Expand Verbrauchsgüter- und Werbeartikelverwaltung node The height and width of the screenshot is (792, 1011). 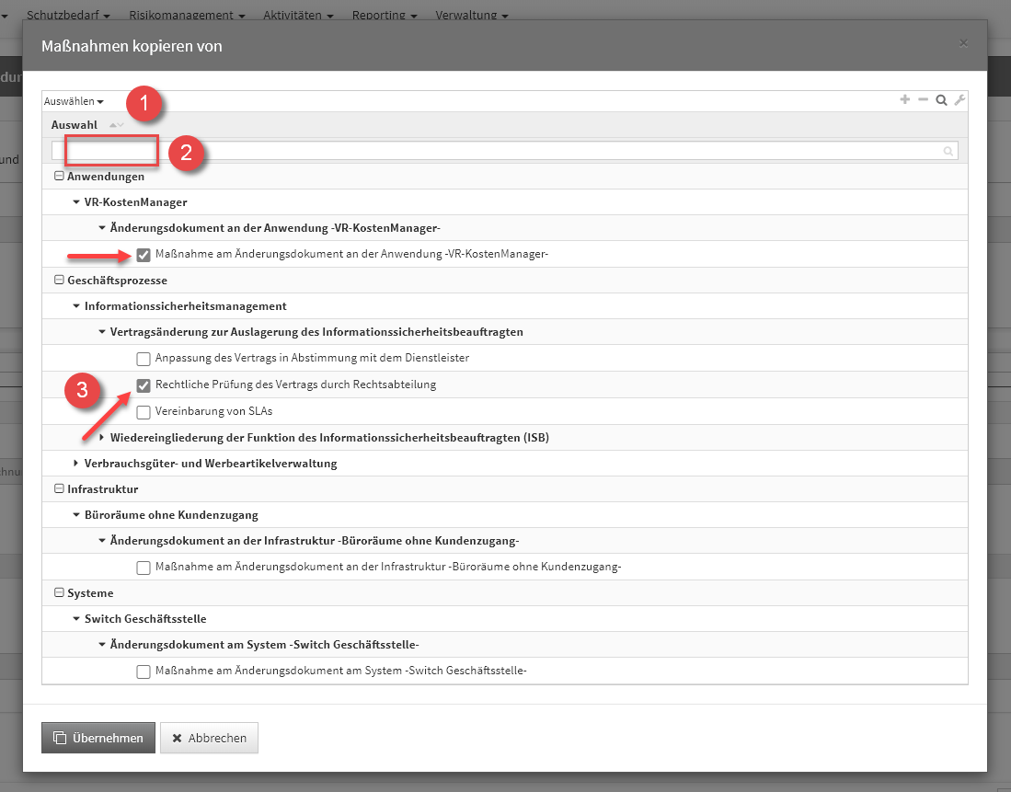tap(76, 463)
